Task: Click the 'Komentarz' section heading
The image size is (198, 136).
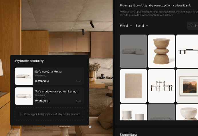Action: click(x=128, y=135)
